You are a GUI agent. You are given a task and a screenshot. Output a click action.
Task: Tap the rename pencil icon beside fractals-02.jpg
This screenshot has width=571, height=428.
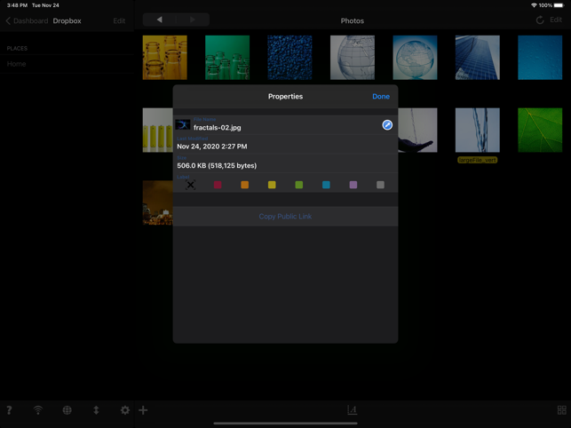(387, 125)
